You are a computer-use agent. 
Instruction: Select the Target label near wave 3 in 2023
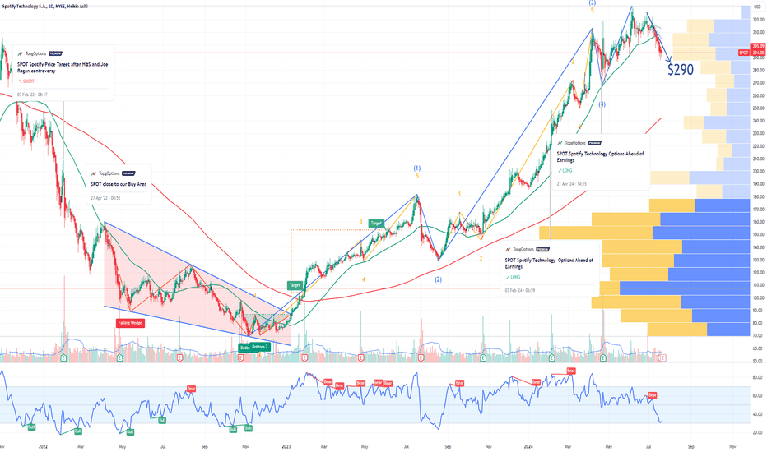(x=375, y=224)
